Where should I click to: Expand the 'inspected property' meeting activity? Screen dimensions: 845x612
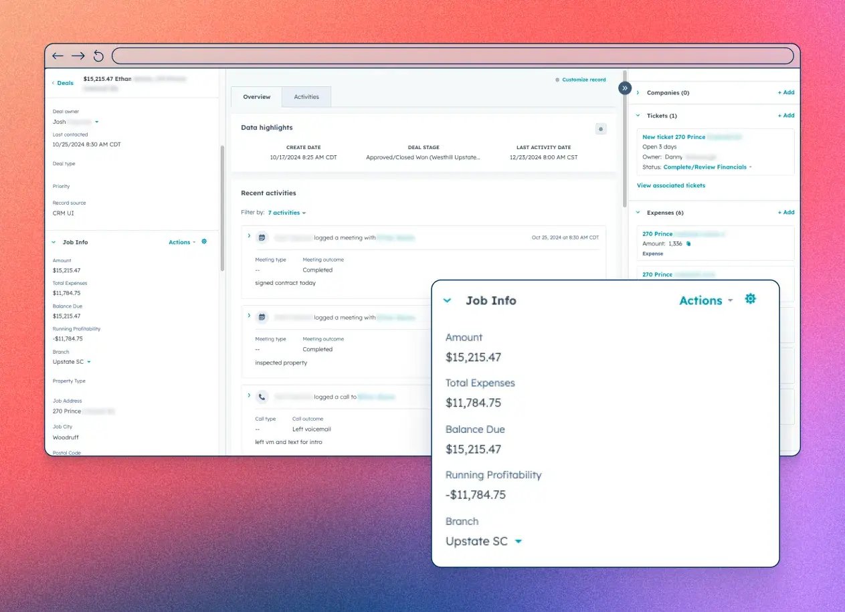pyautogui.click(x=249, y=316)
